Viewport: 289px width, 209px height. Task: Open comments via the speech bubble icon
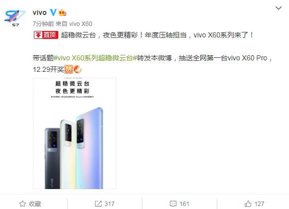click(x=173, y=204)
